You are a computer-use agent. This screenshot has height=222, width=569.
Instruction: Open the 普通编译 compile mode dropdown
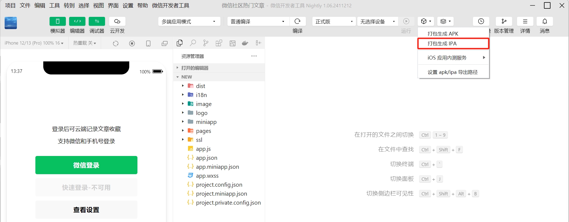tap(258, 21)
